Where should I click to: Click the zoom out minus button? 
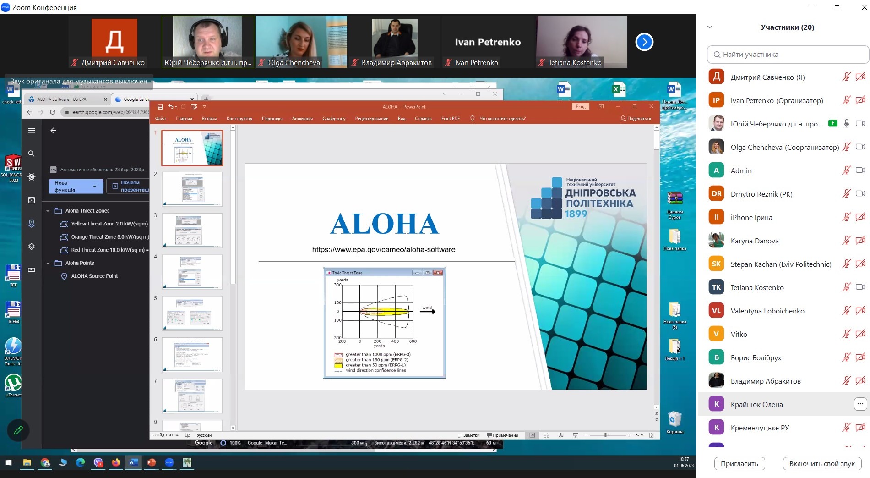(x=587, y=435)
